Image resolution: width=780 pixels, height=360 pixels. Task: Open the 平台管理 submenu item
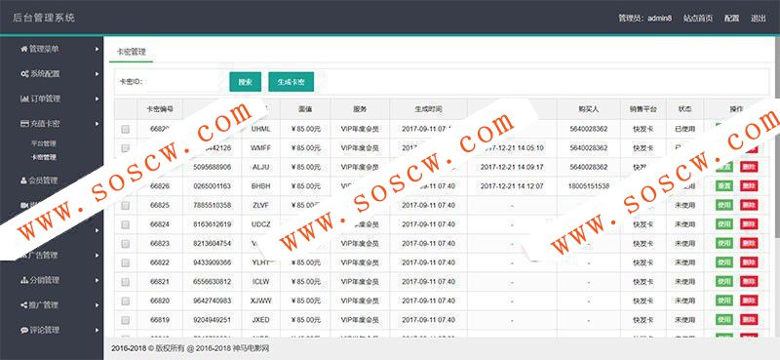[43, 143]
